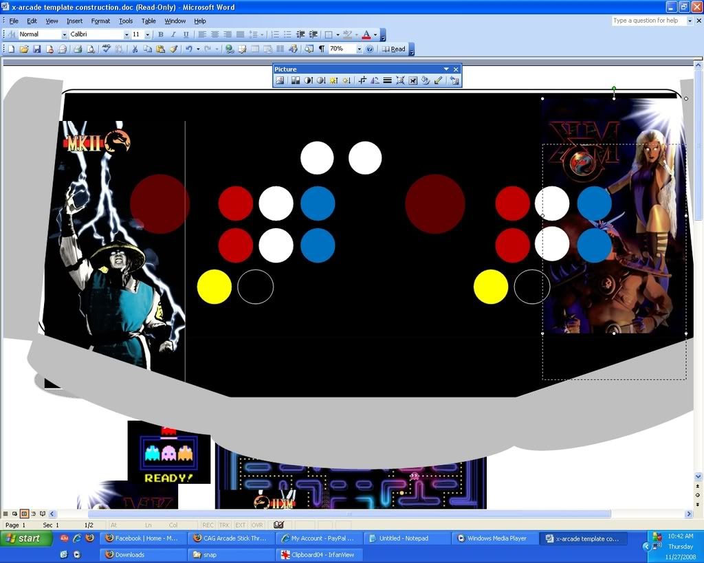Click the Less Contrast icon
The image size is (704, 563).
(x=320, y=80)
